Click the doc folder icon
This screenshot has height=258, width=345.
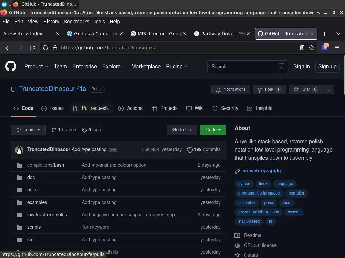coord(19,178)
